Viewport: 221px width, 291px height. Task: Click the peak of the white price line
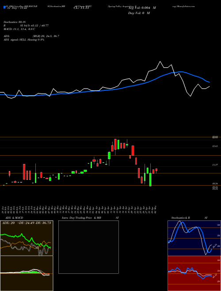[x=160, y=61]
